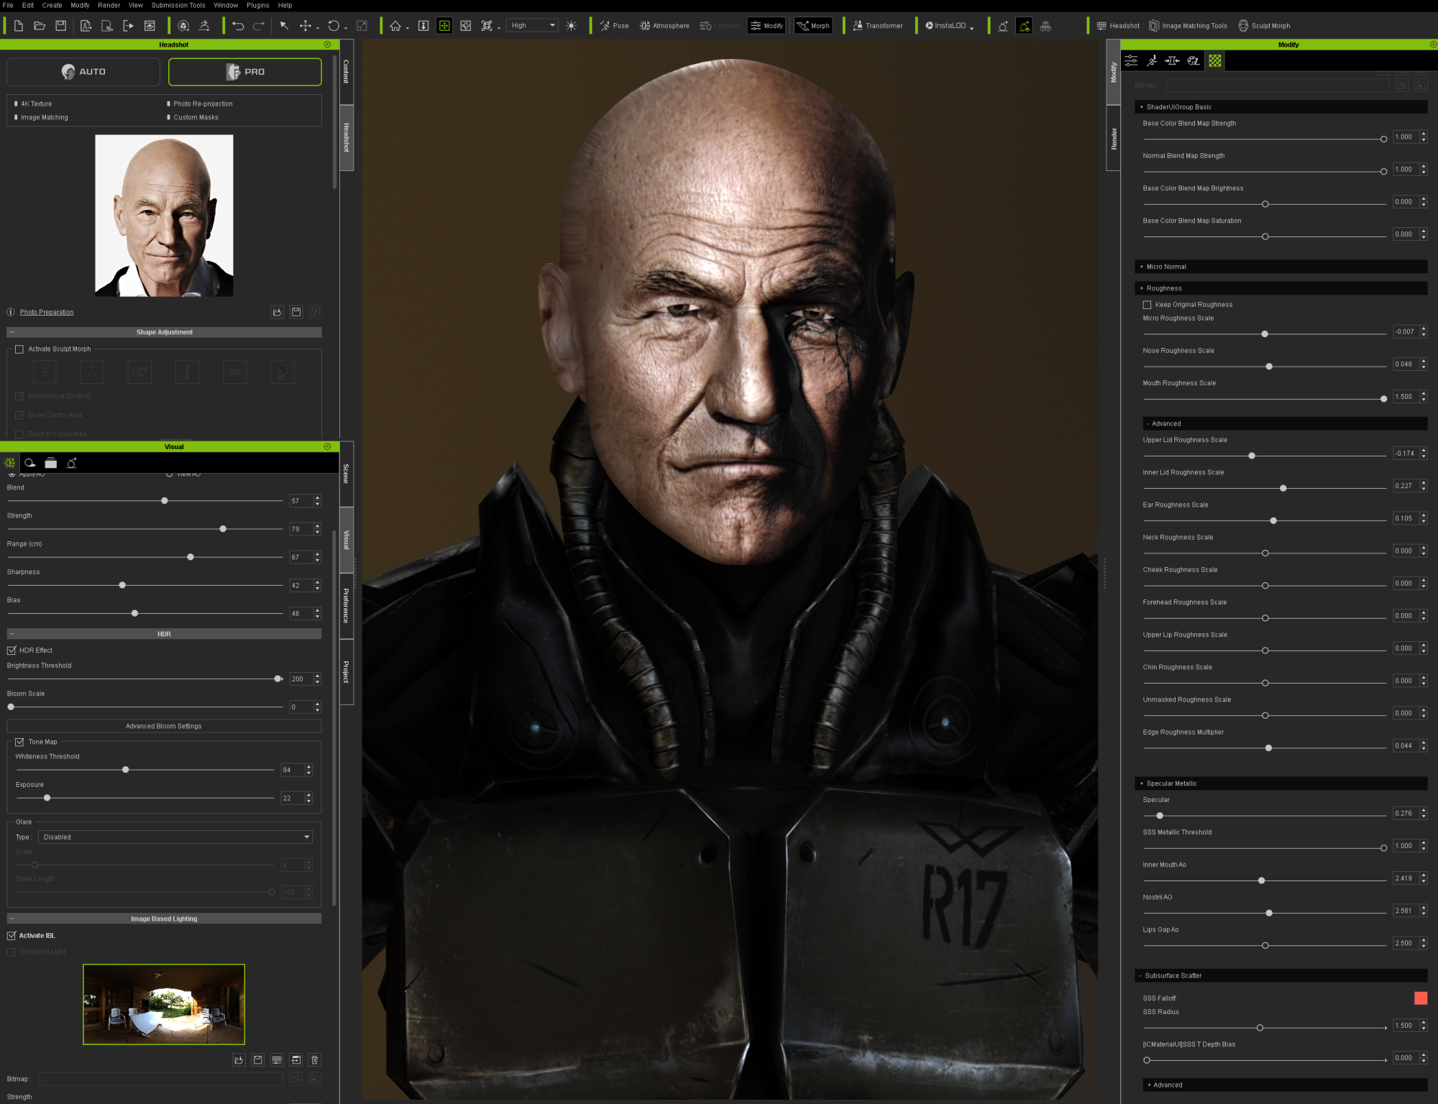
Task: Select the Move tool icon
Action: pyautogui.click(x=306, y=26)
